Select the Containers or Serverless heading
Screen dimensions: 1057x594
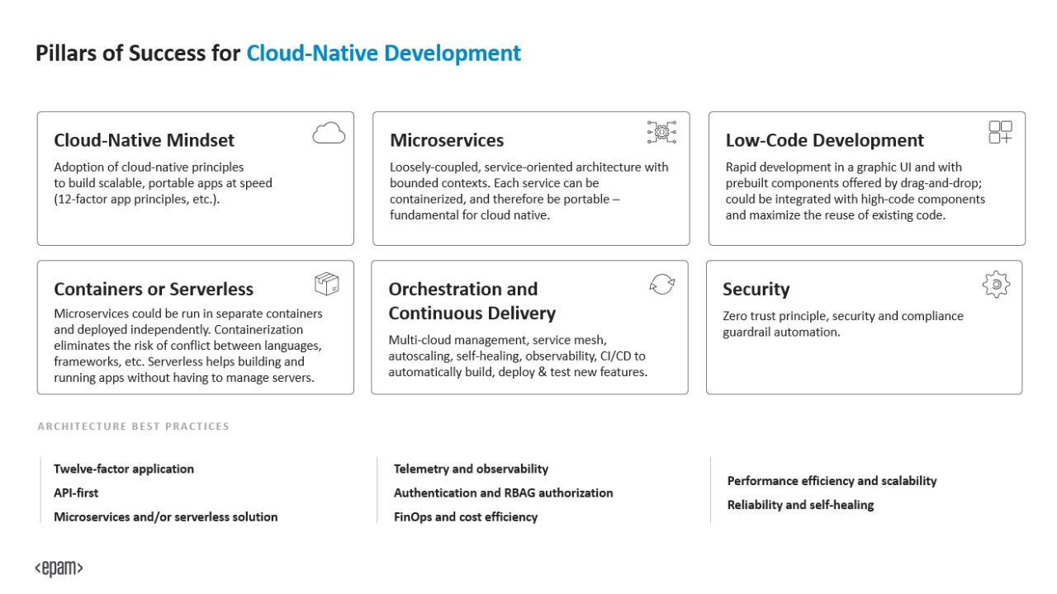[154, 289]
